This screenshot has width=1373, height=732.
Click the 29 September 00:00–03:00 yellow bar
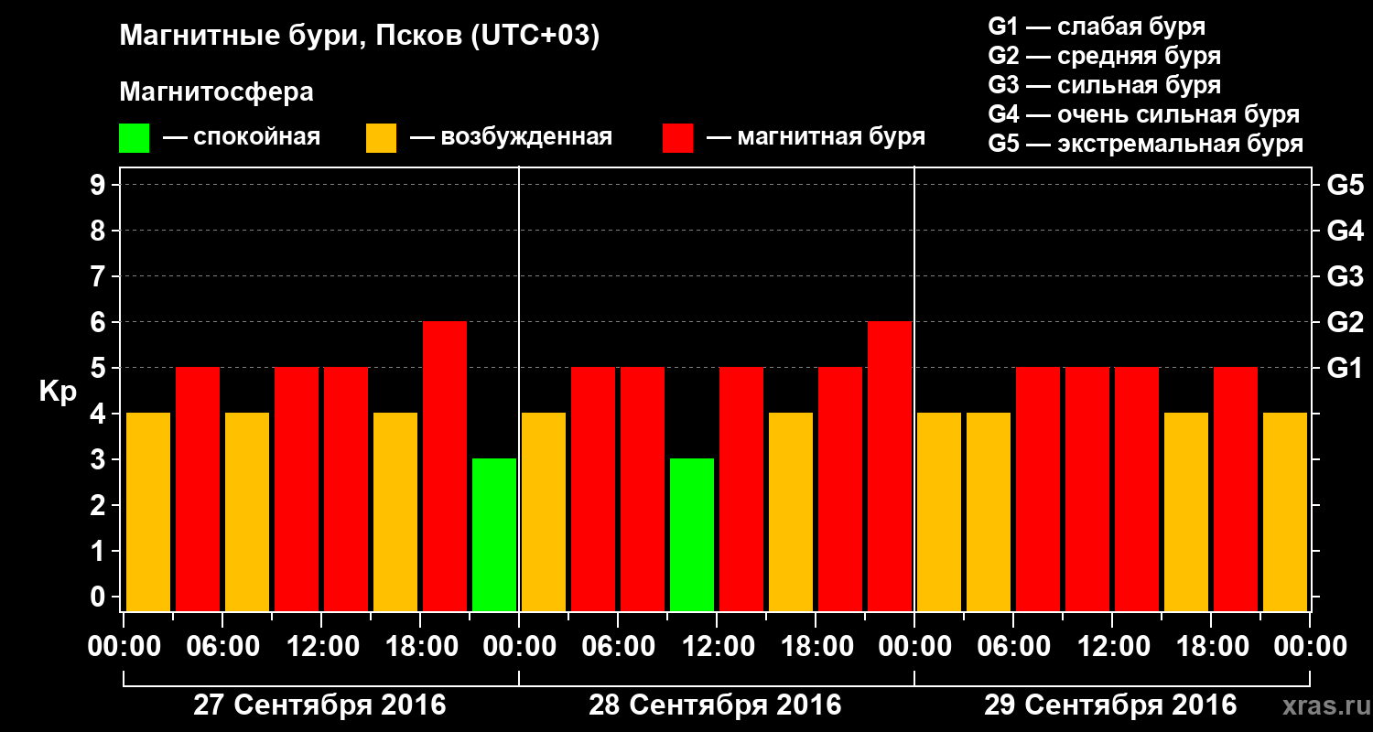point(939,511)
